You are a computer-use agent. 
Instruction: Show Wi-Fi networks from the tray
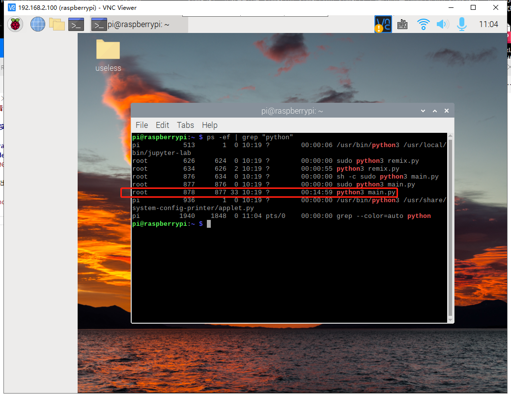pos(423,24)
